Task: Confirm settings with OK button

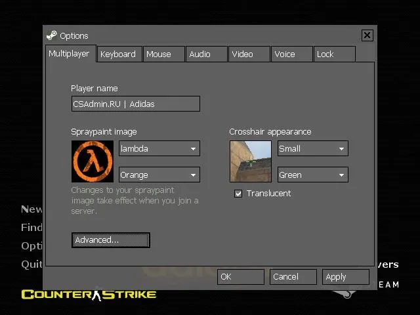Action: pos(241,277)
